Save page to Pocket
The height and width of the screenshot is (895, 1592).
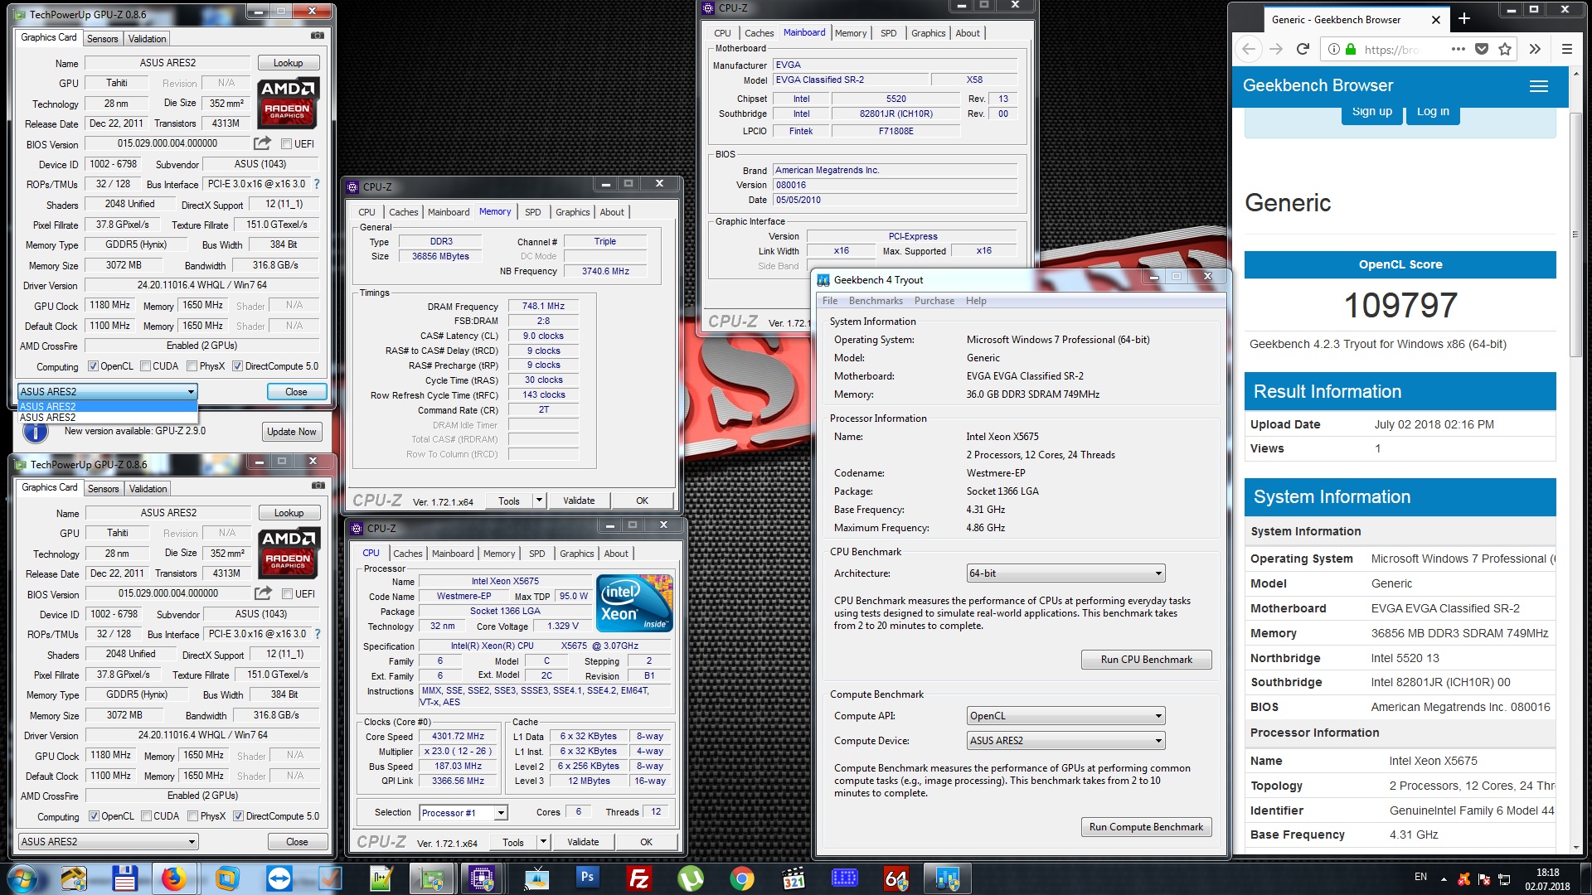click(1482, 50)
